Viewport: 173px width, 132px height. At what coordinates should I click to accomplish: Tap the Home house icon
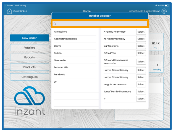pos(9,11)
